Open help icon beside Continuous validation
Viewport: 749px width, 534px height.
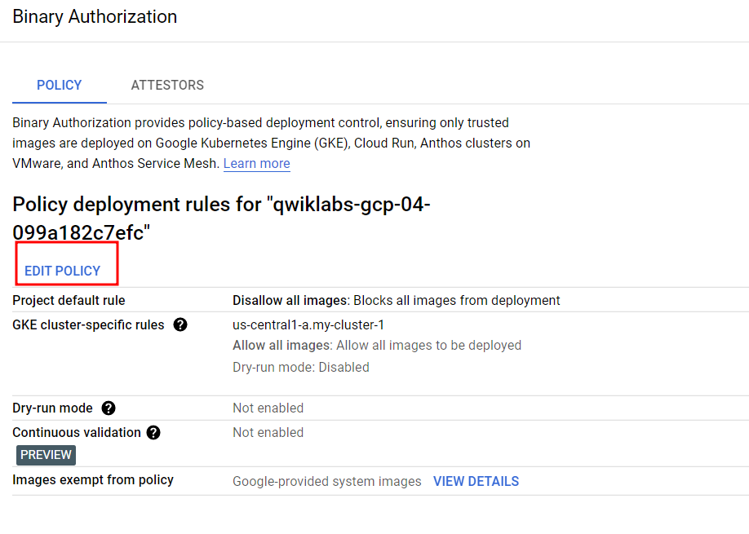click(153, 432)
